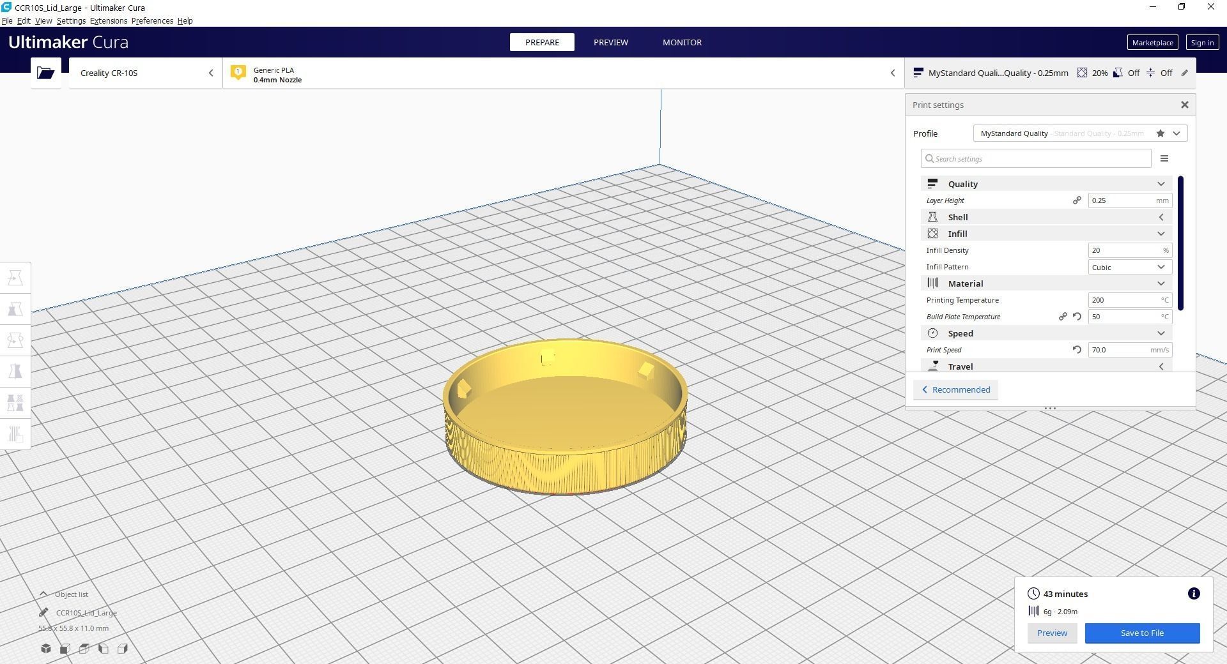
Task: Select the PREPARE stage tab
Action: point(542,42)
